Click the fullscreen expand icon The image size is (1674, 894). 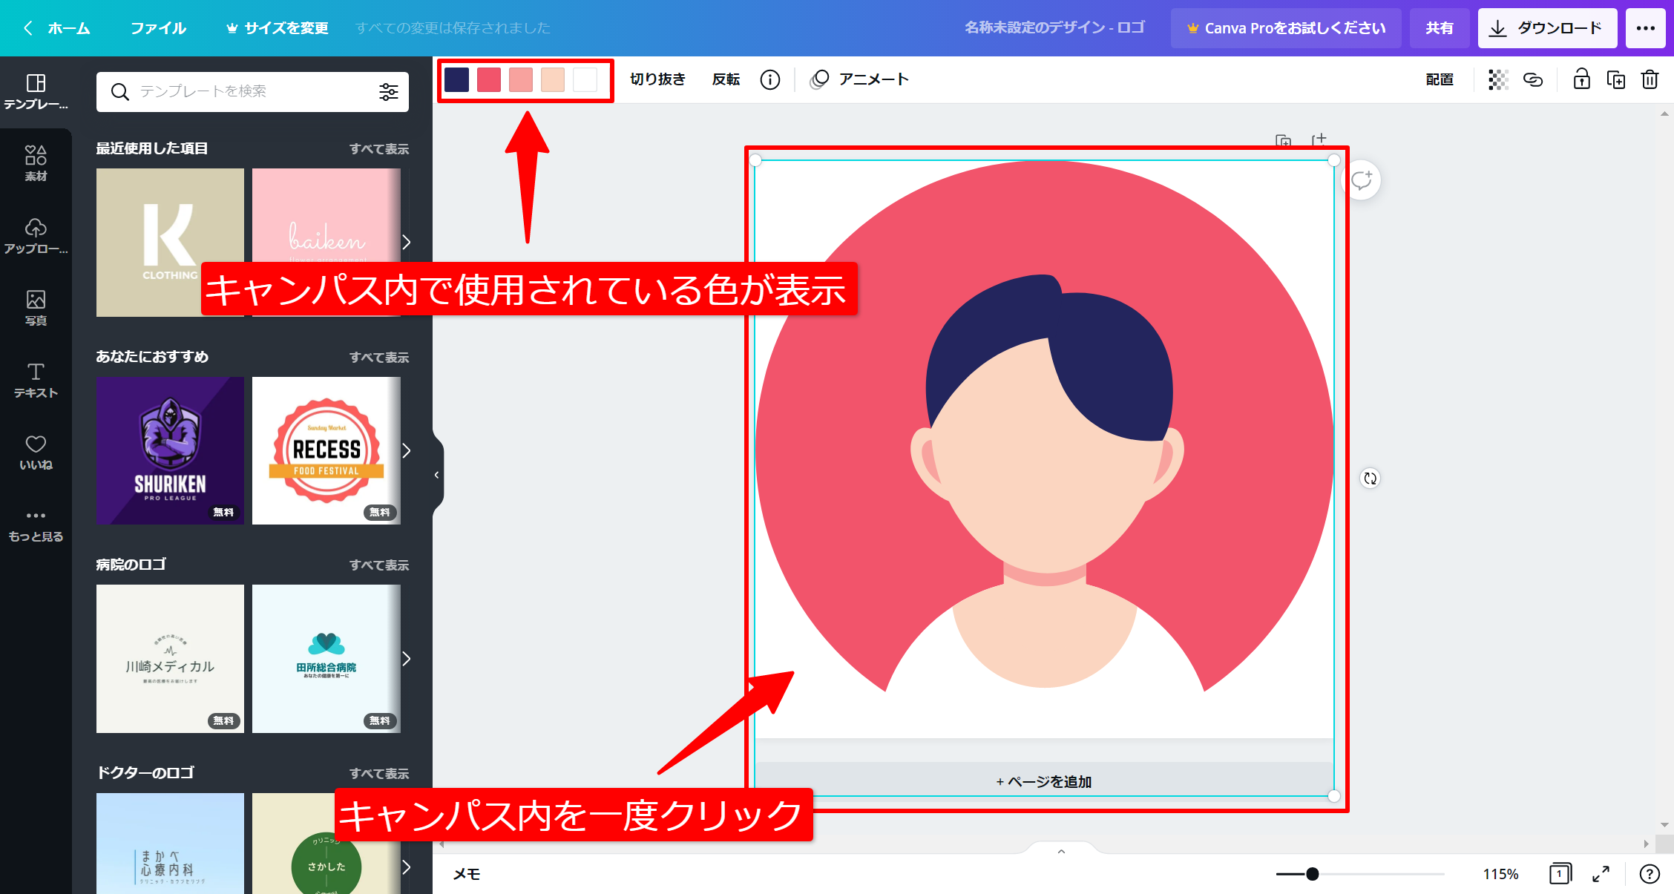click(x=1601, y=874)
